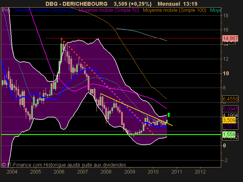Viewport: 243px width, 182px height.
Task: Click the 2011 date axis label
Action: 177,172
